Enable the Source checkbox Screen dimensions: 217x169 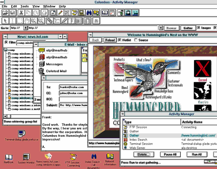click(136, 40)
